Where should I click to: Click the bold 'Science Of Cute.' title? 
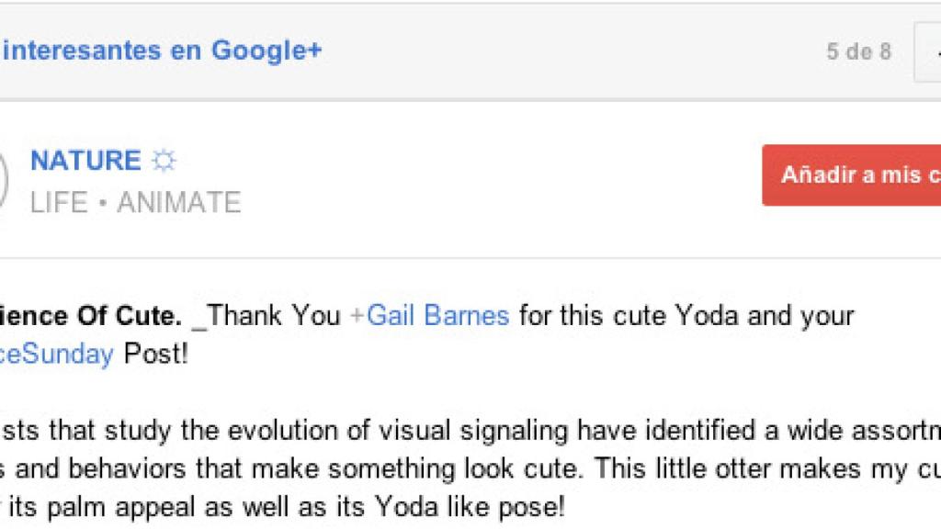point(89,317)
